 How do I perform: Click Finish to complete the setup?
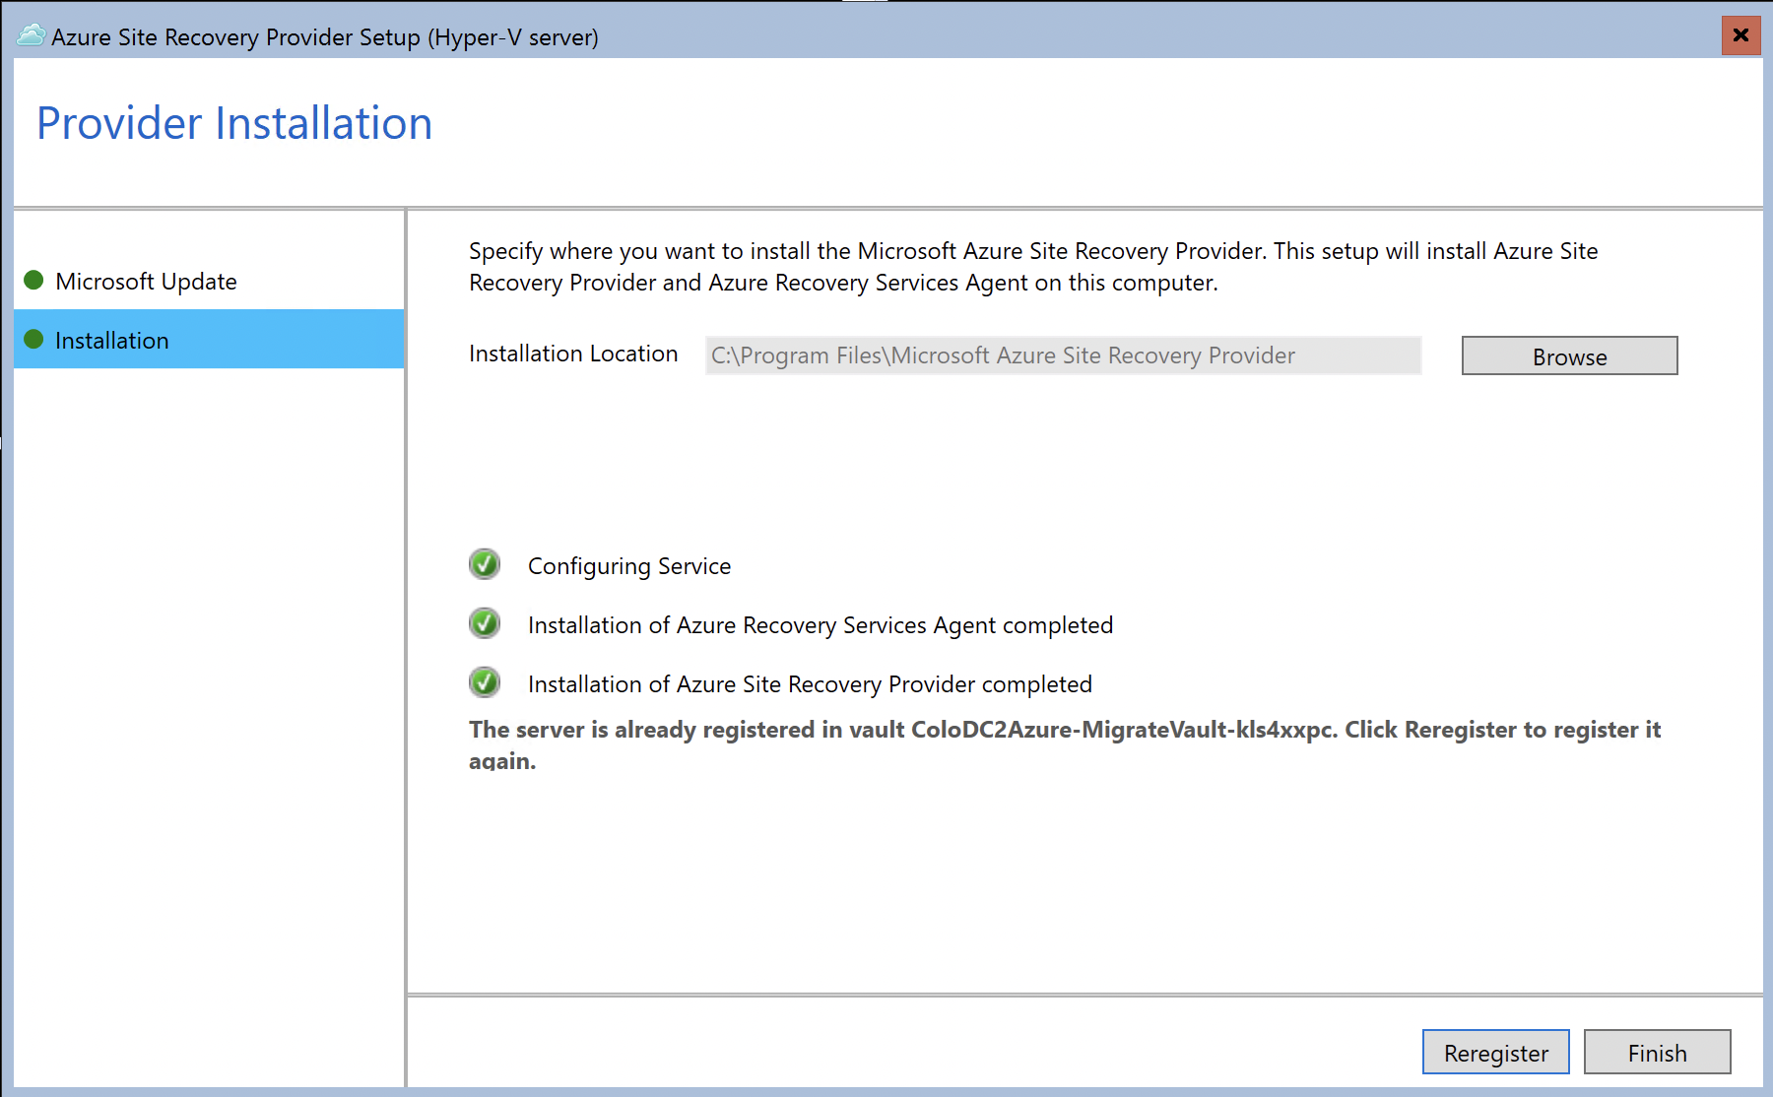tap(1657, 1052)
